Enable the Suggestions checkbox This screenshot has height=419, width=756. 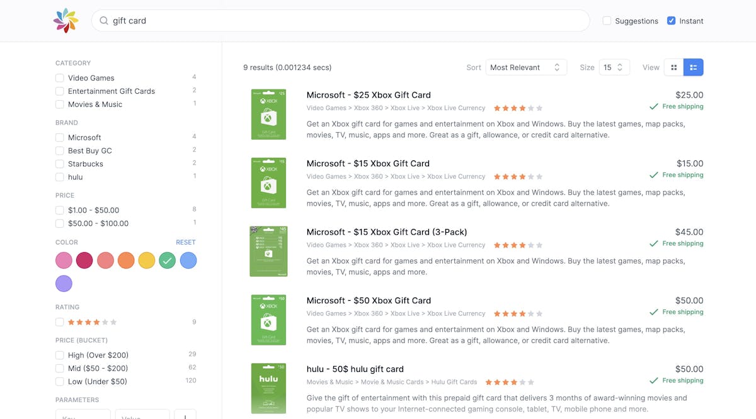tap(607, 21)
